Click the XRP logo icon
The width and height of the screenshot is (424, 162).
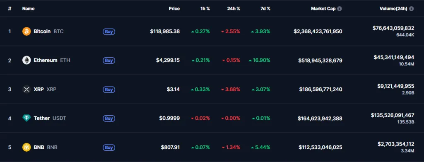tap(26, 89)
